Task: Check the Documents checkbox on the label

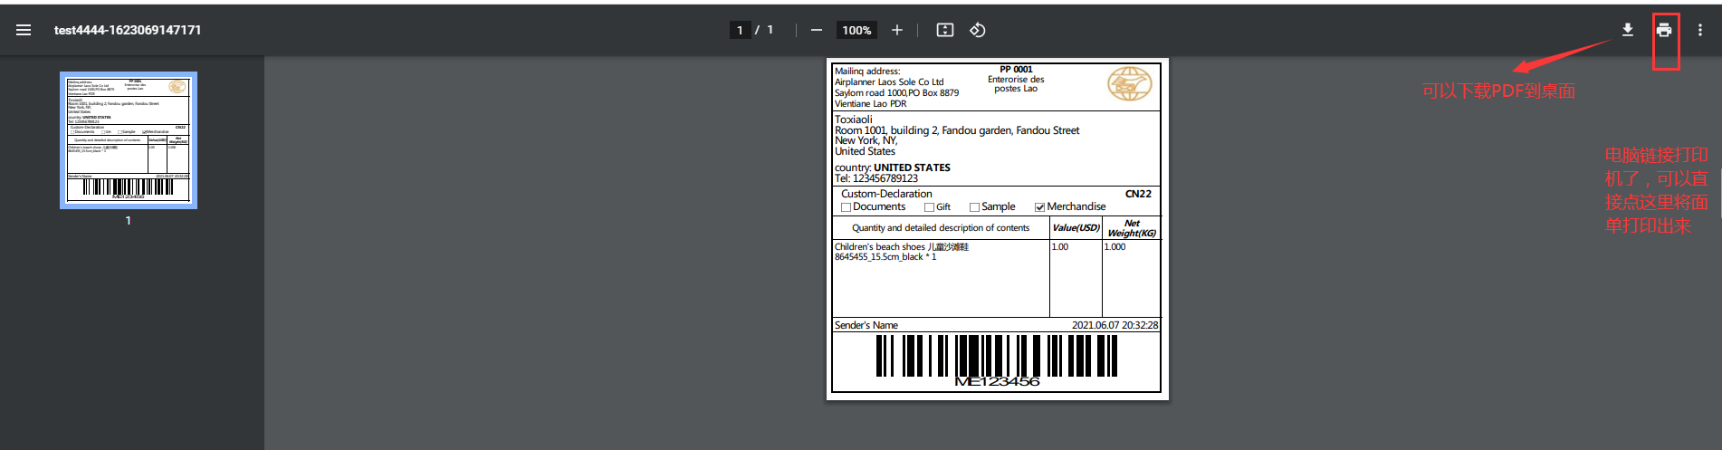Action: [x=846, y=207]
